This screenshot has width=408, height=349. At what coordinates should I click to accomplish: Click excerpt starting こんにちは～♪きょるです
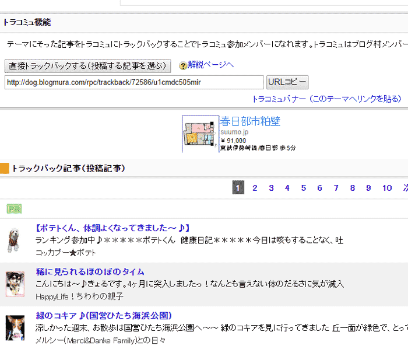[189, 284]
